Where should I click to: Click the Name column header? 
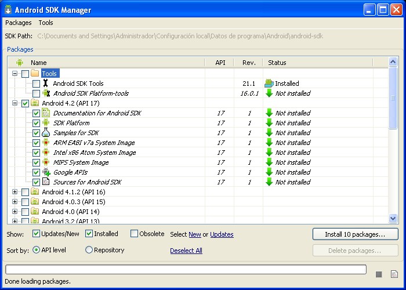(x=106, y=63)
